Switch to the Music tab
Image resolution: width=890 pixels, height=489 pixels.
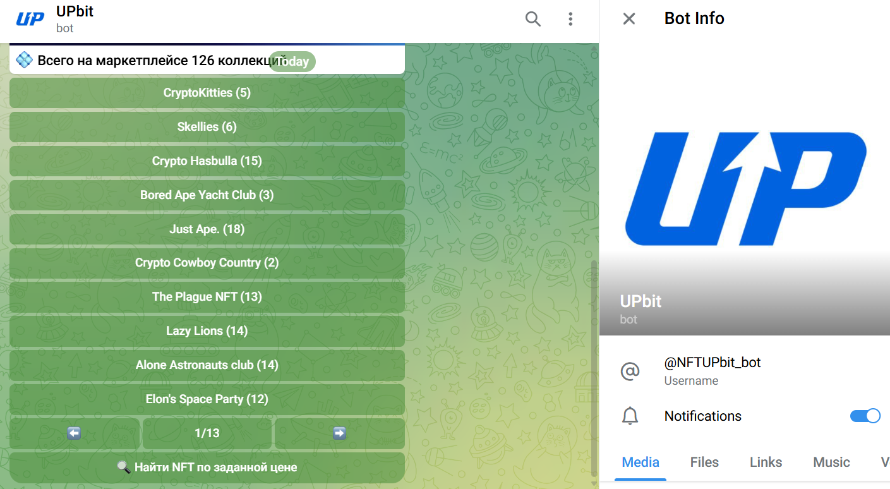pos(831,462)
